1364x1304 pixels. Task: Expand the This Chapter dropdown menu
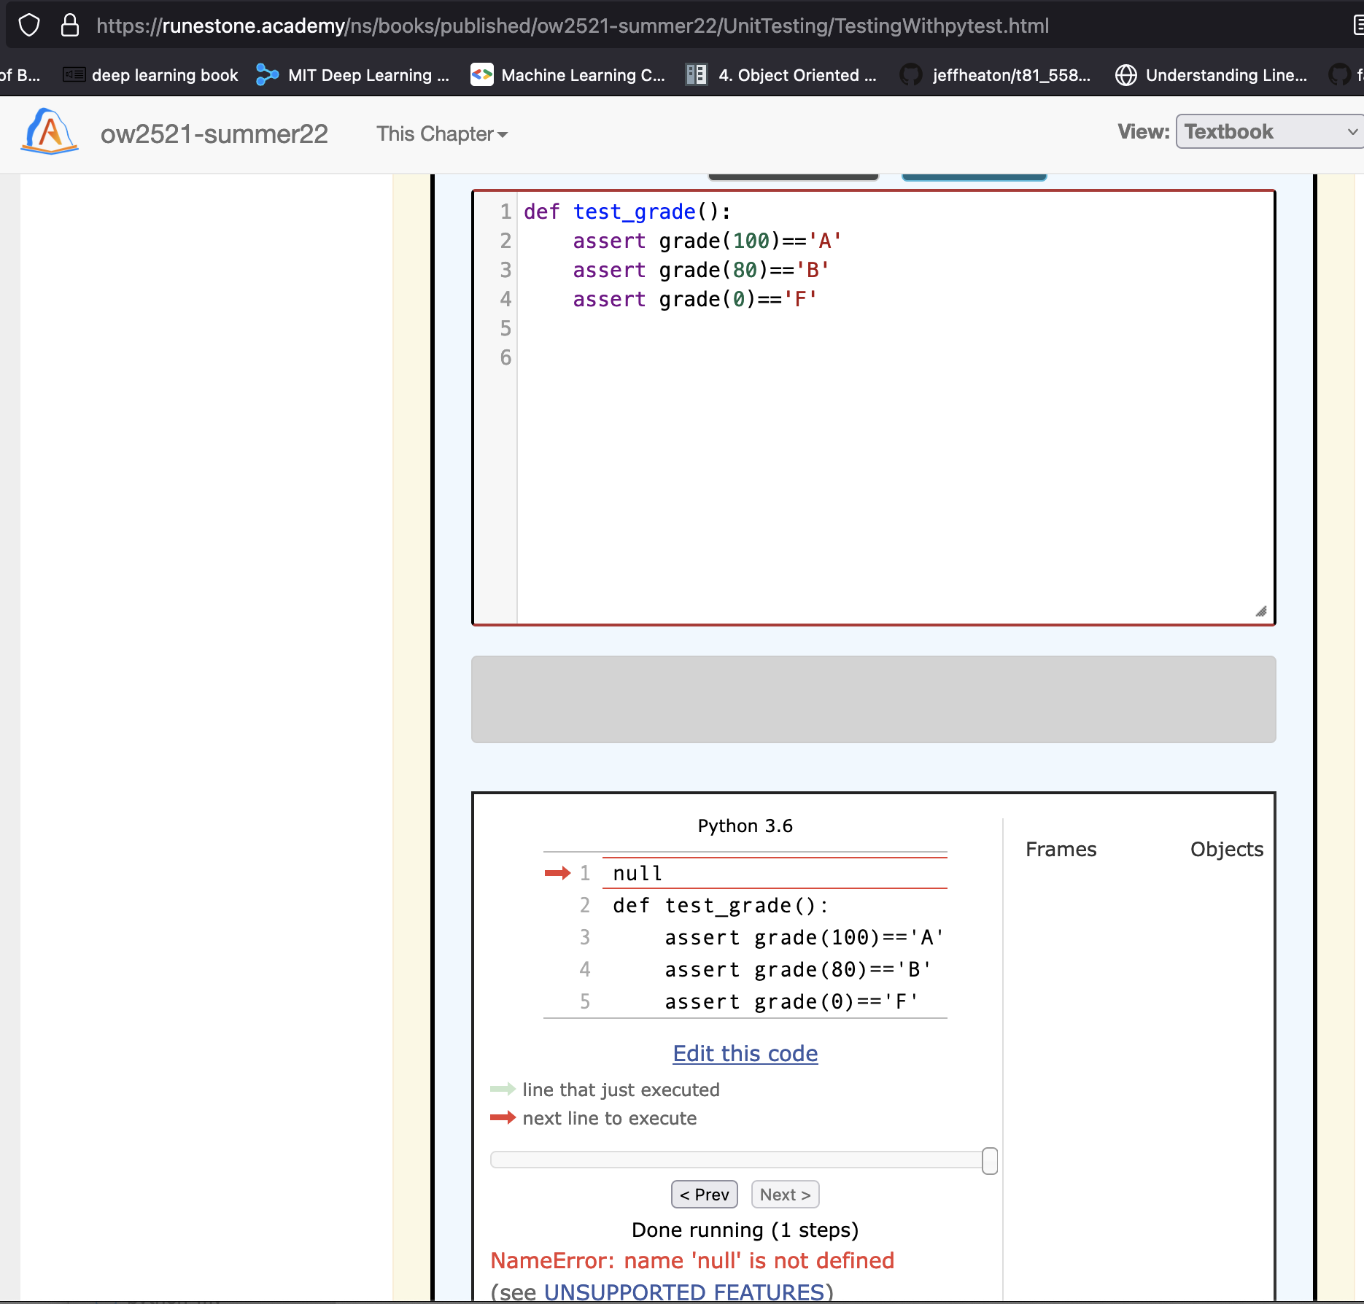point(441,134)
